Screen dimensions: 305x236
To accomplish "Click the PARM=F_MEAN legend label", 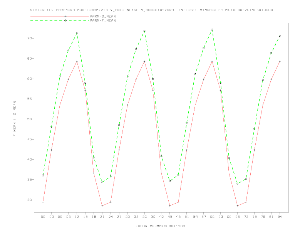I will pos(103,20).
